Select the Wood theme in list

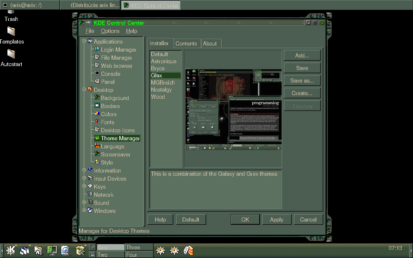(166, 97)
